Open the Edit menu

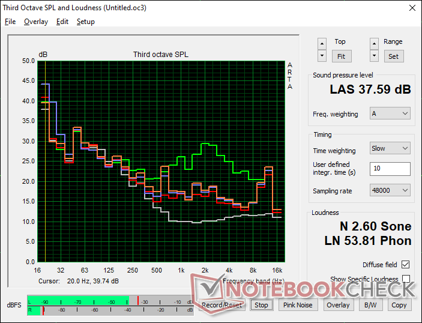[62, 22]
